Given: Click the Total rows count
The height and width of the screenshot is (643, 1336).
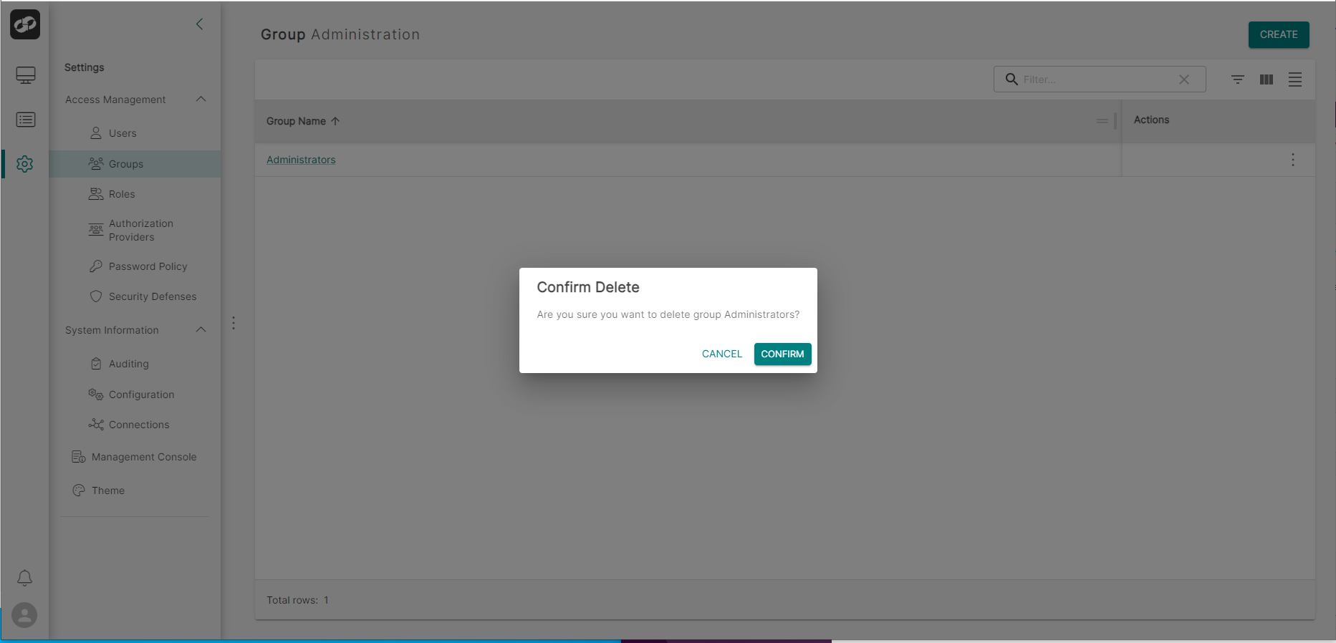Looking at the screenshot, I should 326,600.
